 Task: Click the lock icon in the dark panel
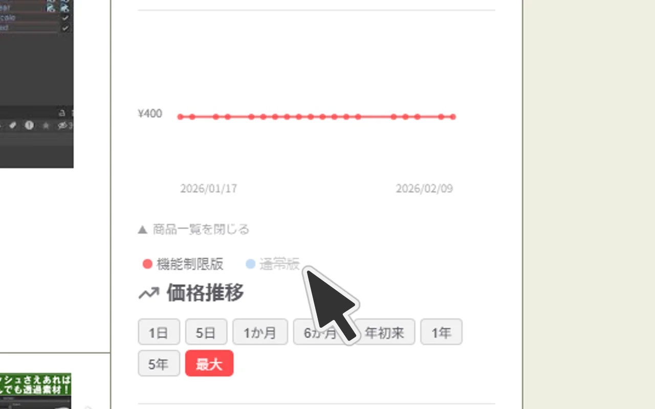(x=62, y=112)
